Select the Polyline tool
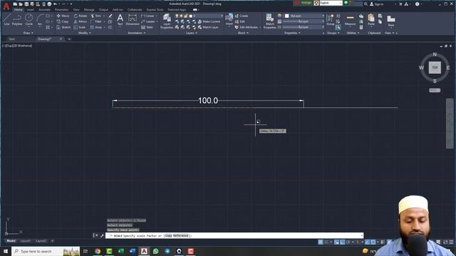The height and width of the screenshot is (256, 456). click(17, 20)
